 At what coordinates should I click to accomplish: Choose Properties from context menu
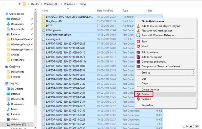click(147, 105)
